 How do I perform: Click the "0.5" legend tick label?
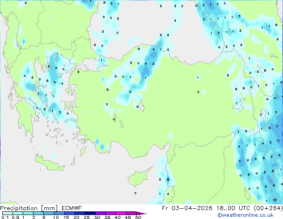[16, 217]
